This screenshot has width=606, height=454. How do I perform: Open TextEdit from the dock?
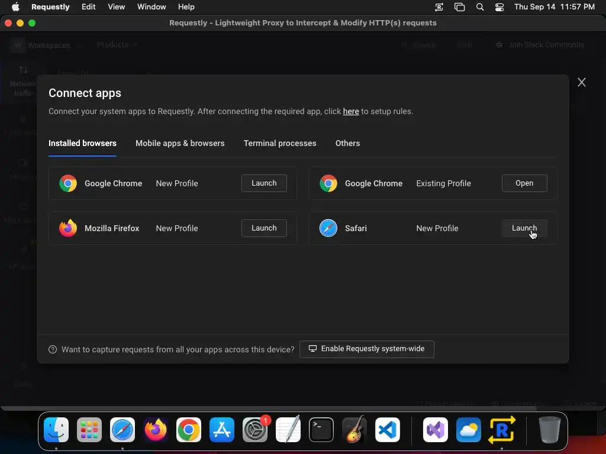[x=288, y=430]
